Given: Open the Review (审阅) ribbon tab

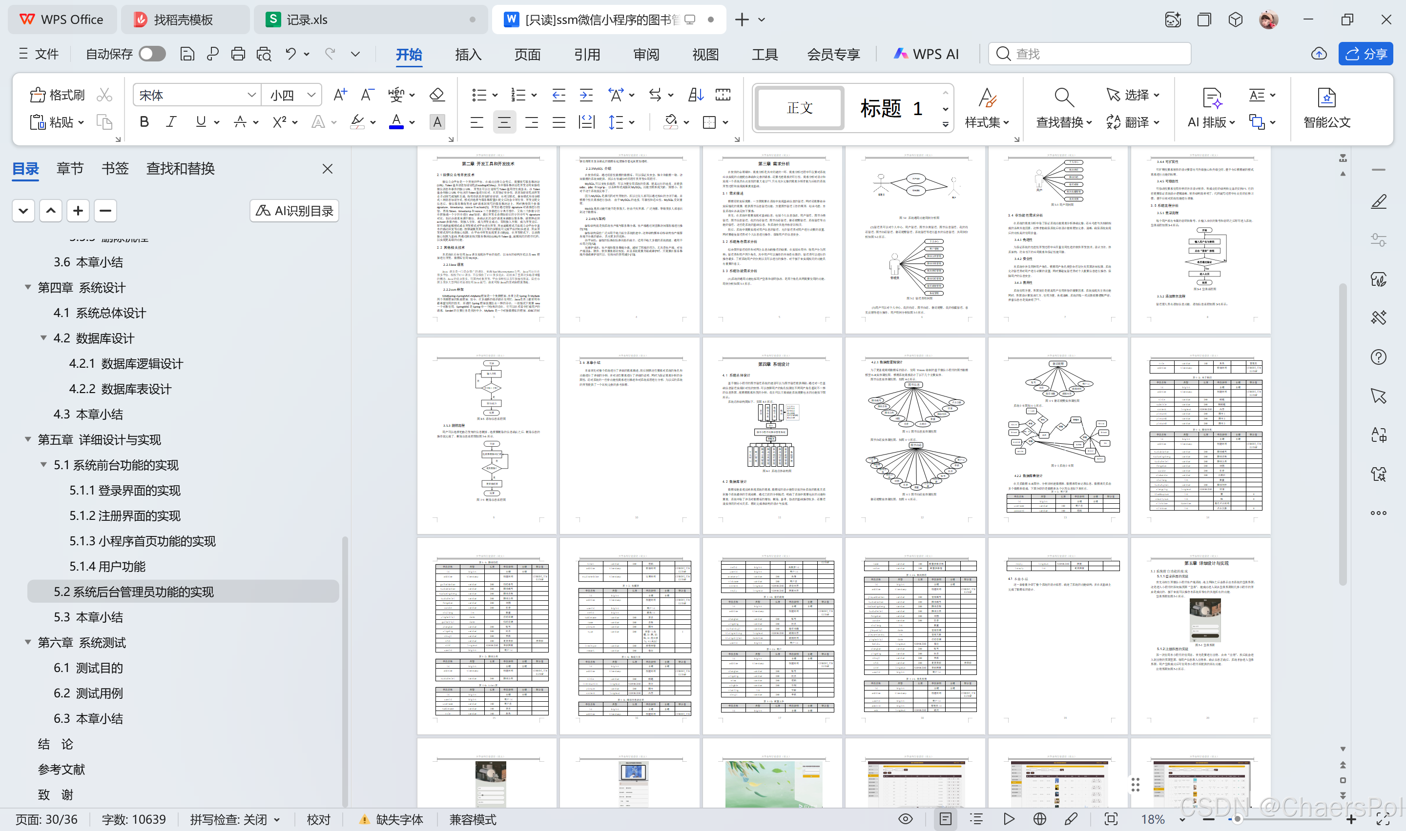Looking at the screenshot, I should [646, 54].
